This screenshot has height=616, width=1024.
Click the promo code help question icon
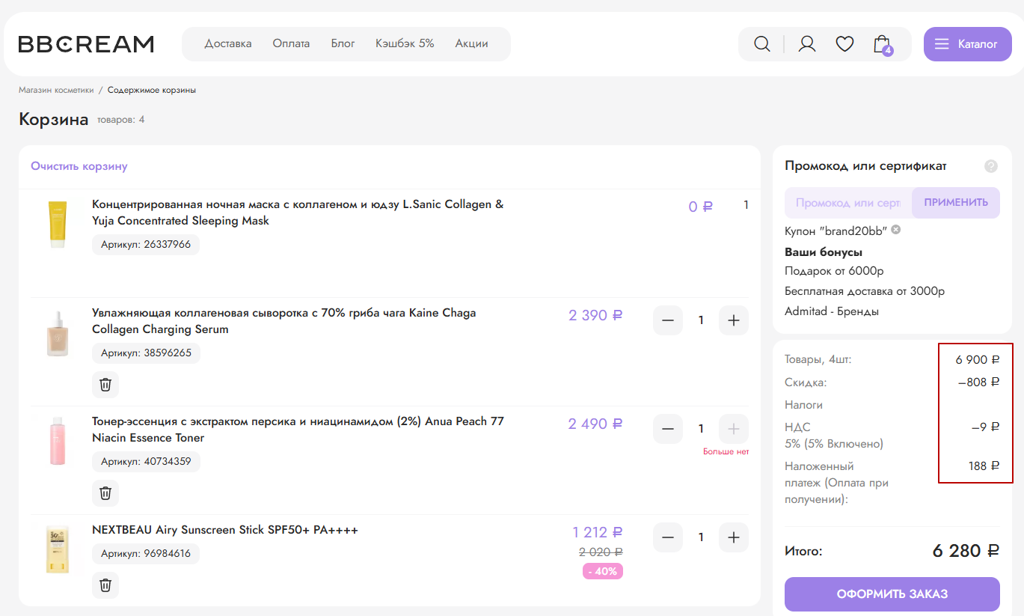click(x=991, y=166)
